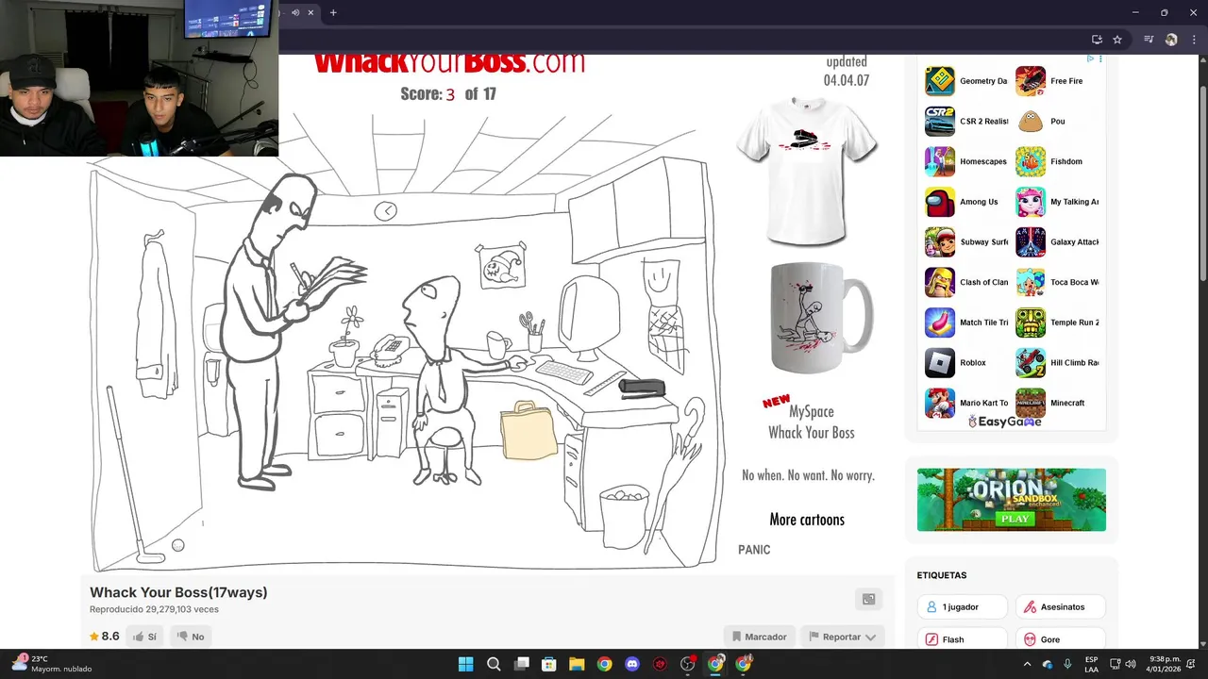Screen dimensions: 1208x679
Task: Open the Chrome profile avatar
Action: 1171,40
